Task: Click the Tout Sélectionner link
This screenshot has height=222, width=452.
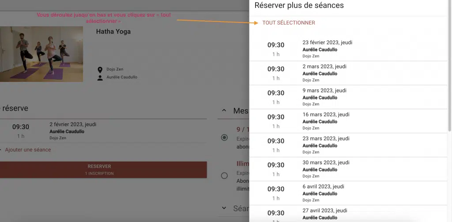Action: pos(289,23)
